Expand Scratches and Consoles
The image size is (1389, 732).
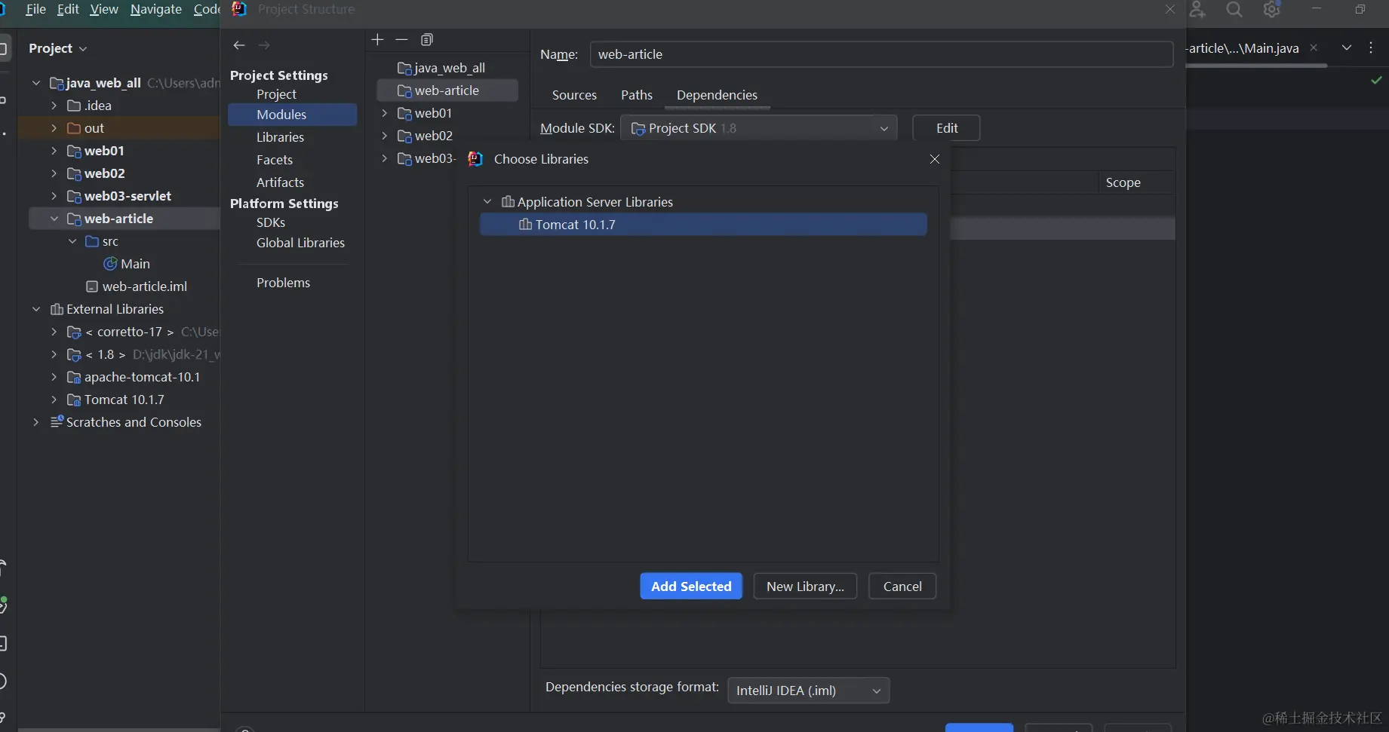coord(36,422)
